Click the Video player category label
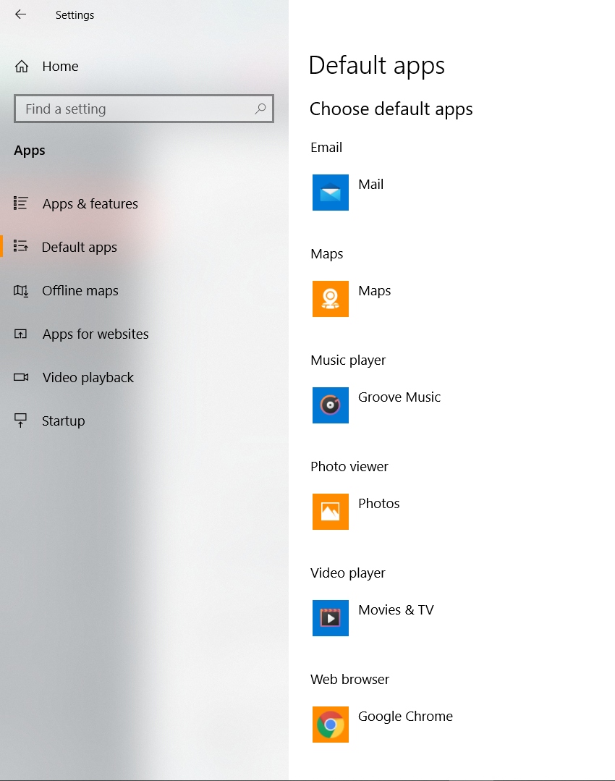The image size is (615, 781). [x=347, y=573]
